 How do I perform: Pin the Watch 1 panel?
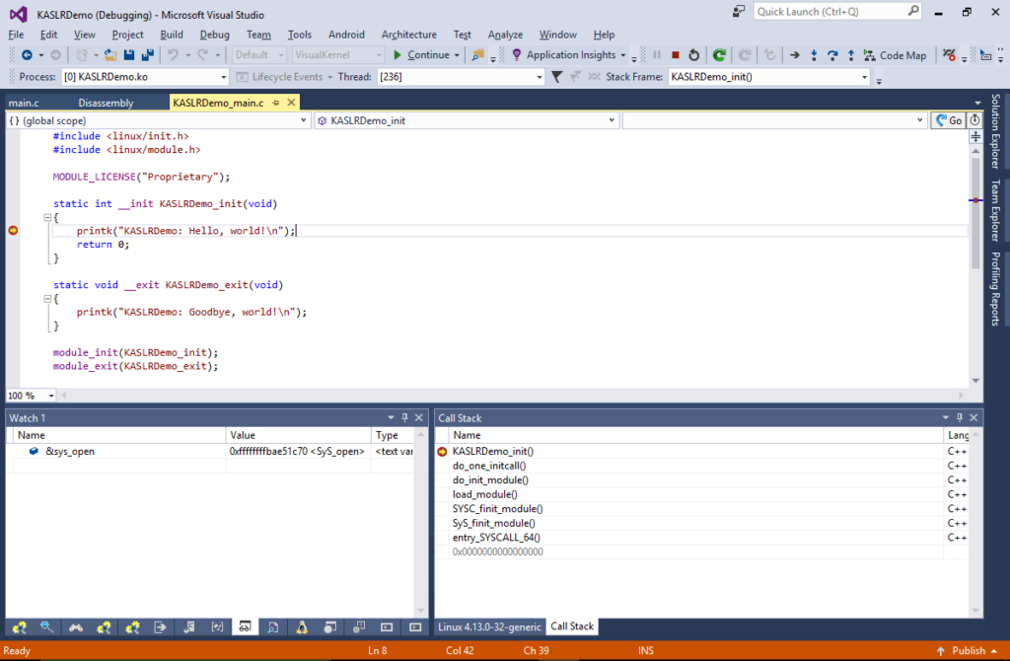tap(404, 416)
